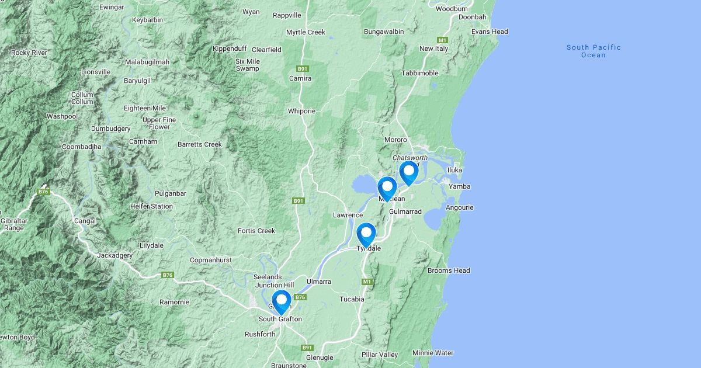This screenshot has height=368, width=701.
Task: Select the Rocky River label
Action: click(29, 53)
